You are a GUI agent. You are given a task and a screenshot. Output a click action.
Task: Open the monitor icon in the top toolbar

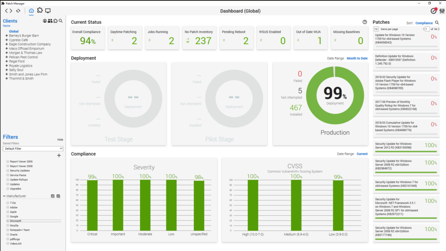coord(48,10)
